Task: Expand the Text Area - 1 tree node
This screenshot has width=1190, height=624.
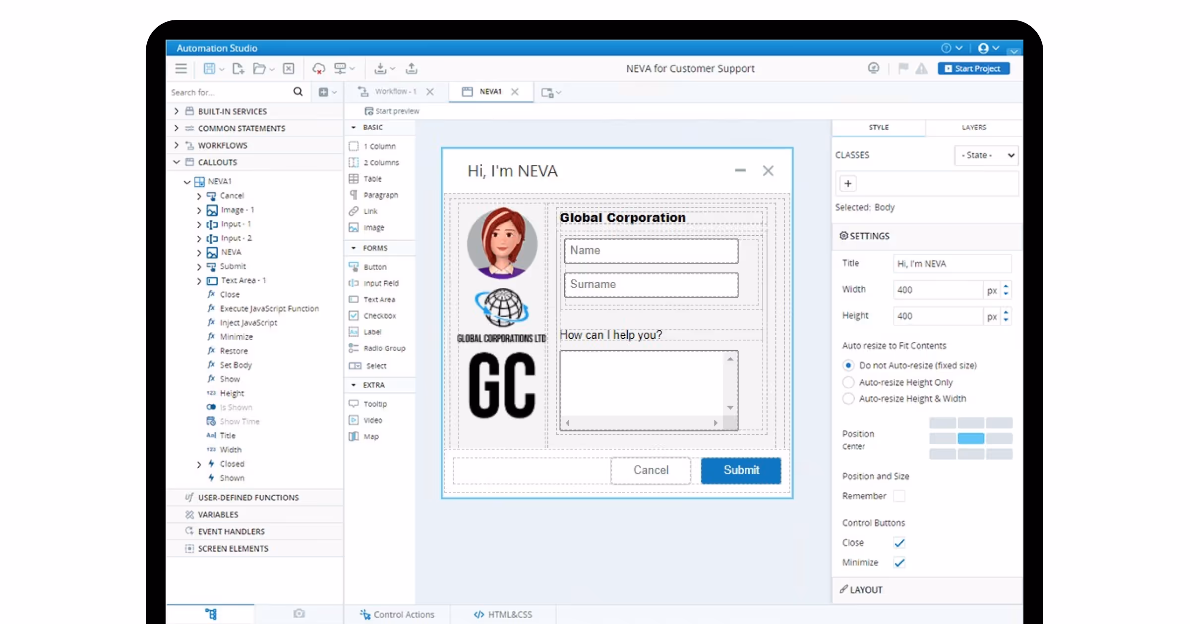Action: (199, 281)
